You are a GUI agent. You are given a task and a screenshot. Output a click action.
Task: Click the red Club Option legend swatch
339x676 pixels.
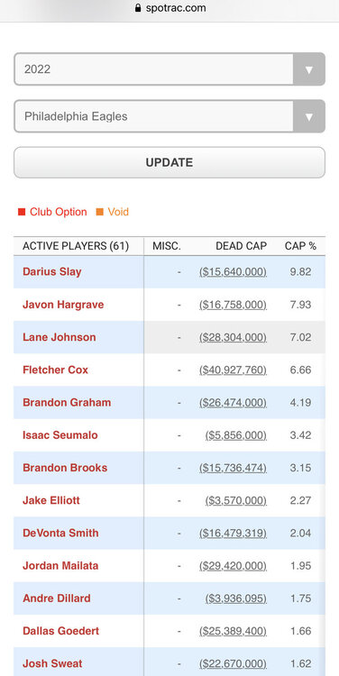tap(22, 212)
